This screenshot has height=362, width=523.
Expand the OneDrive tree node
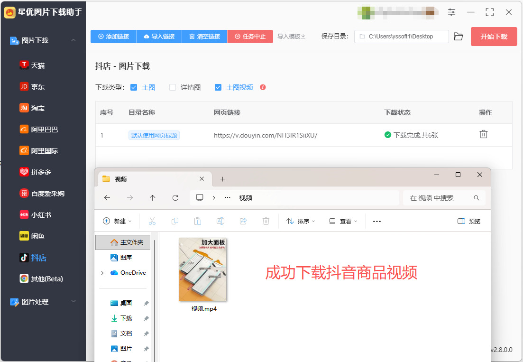click(x=102, y=273)
